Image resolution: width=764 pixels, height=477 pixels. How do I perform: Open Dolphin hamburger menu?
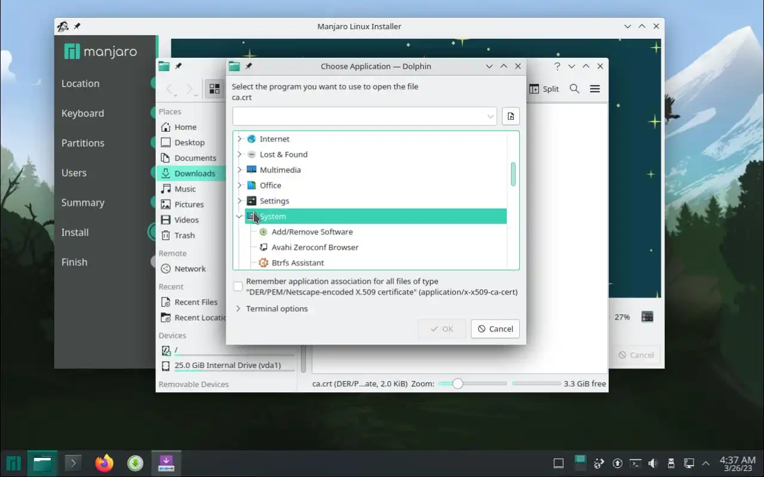coord(594,89)
